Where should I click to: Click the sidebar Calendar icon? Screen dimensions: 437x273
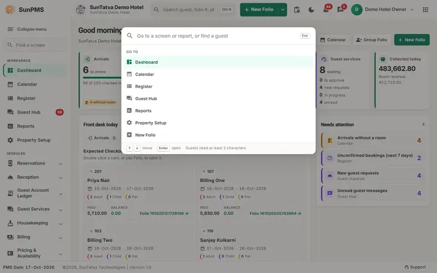tap(10, 84)
